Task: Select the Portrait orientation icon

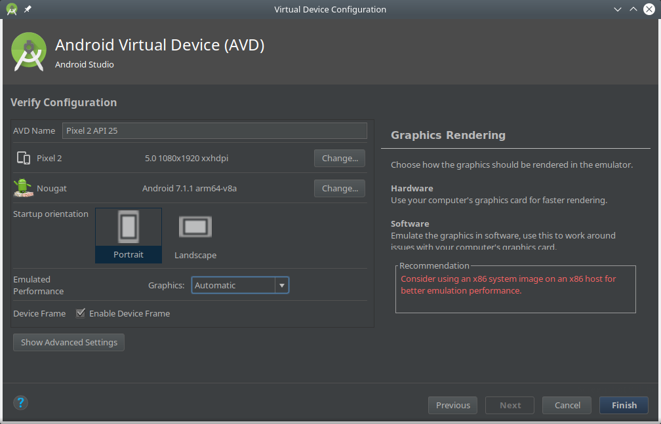Action: (x=129, y=227)
